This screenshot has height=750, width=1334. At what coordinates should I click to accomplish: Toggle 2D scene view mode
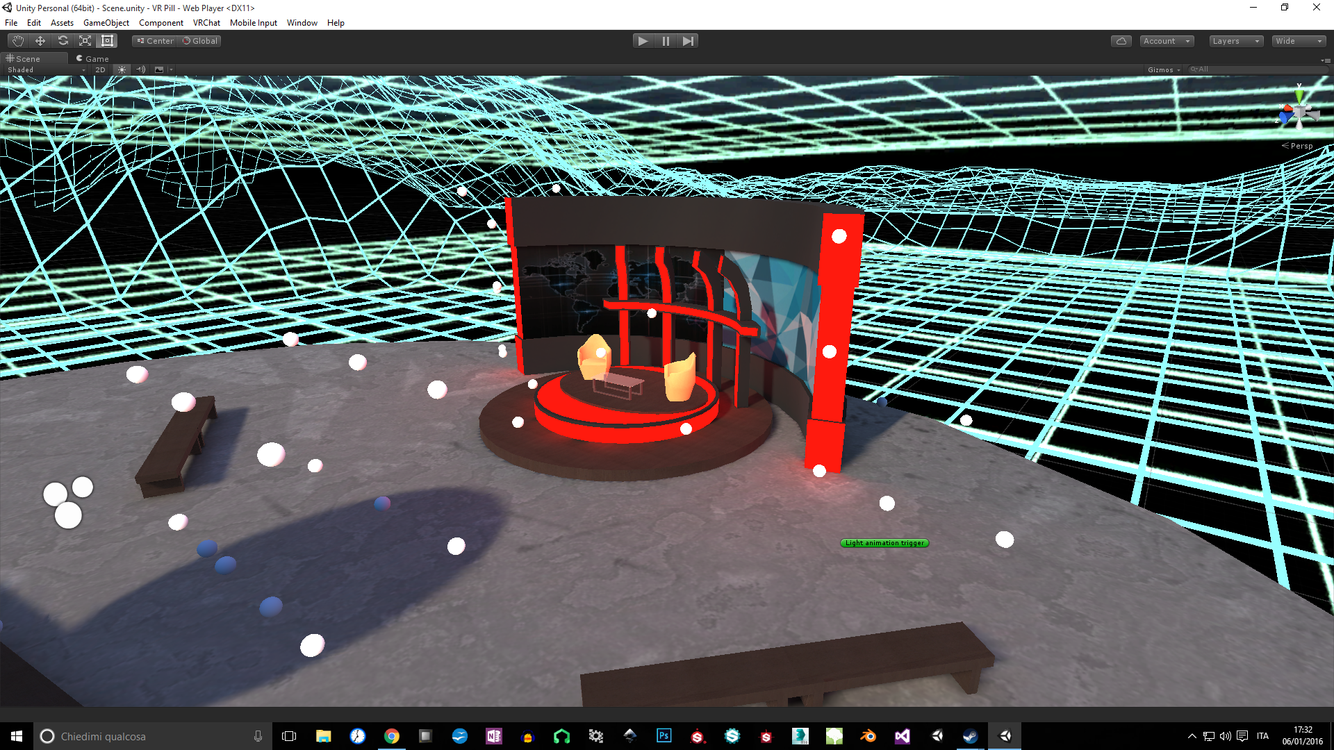100,69
